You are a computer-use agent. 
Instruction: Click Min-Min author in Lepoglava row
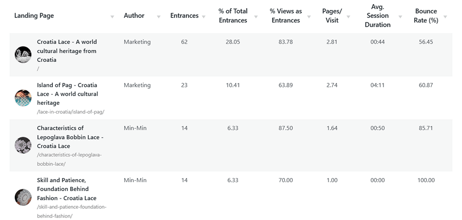point(135,128)
